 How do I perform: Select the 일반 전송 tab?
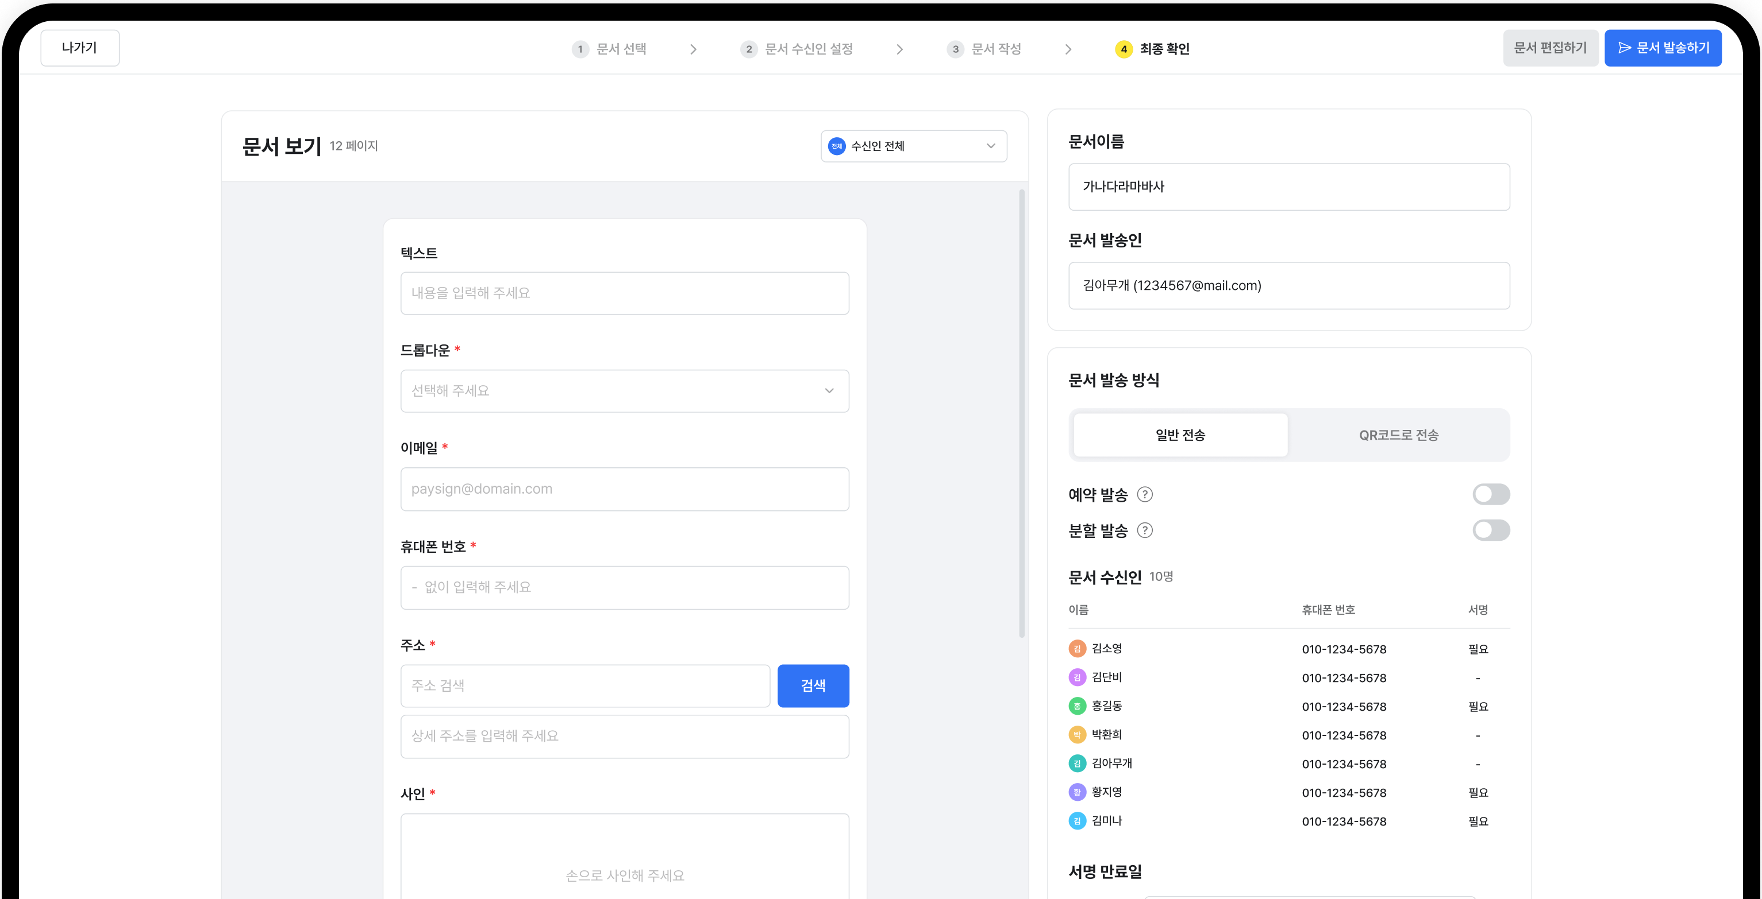coord(1180,435)
